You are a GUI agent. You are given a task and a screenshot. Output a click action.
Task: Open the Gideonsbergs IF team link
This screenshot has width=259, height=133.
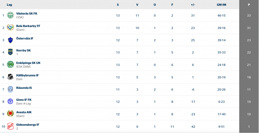[28, 125]
